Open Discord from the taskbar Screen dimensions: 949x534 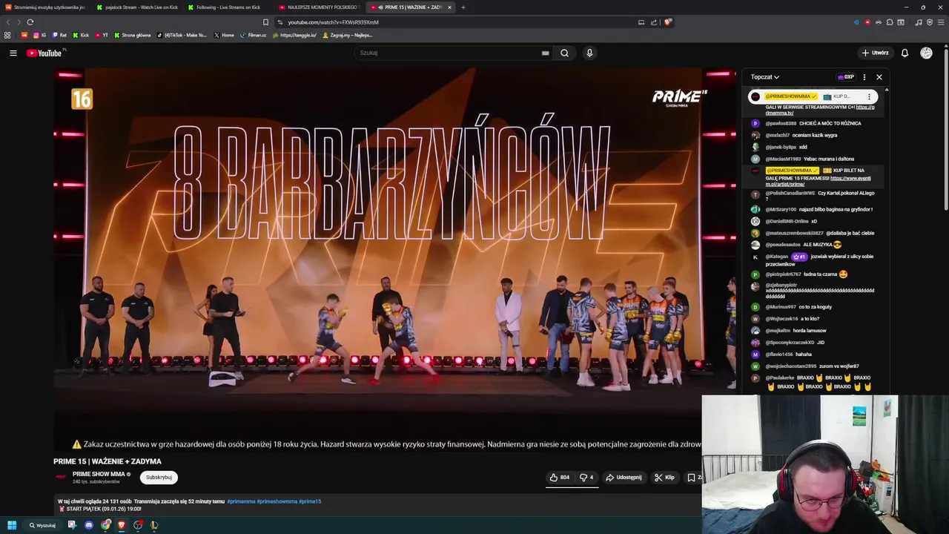click(89, 525)
